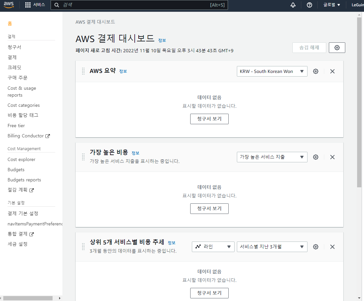Click the drag handle of 상위 5개 서비스별 비용 추세
This screenshot has width=364, height=301.
pos(83,247)
